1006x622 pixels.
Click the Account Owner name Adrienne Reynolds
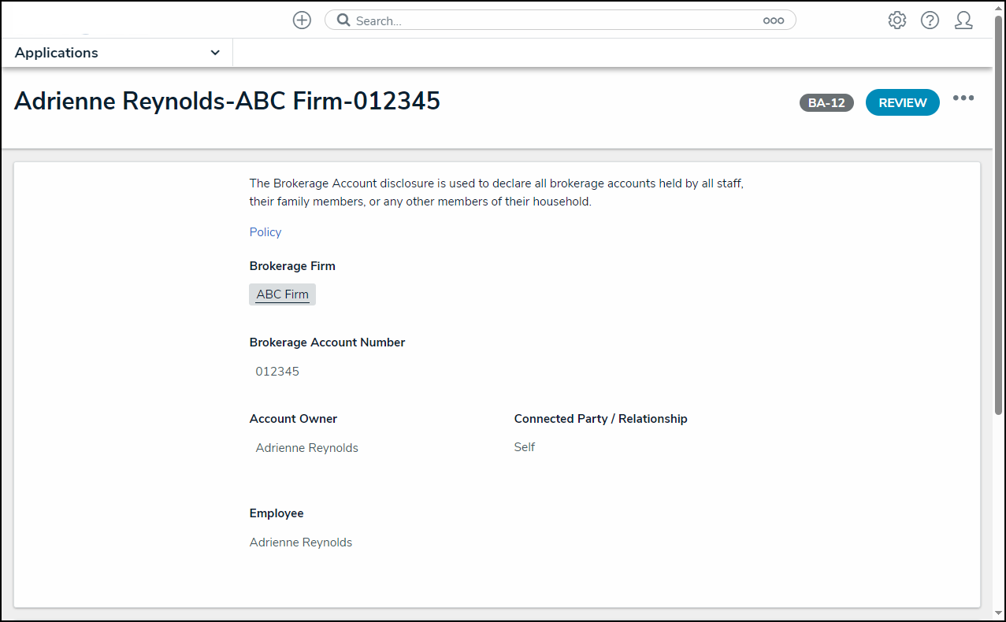(306, 447)
